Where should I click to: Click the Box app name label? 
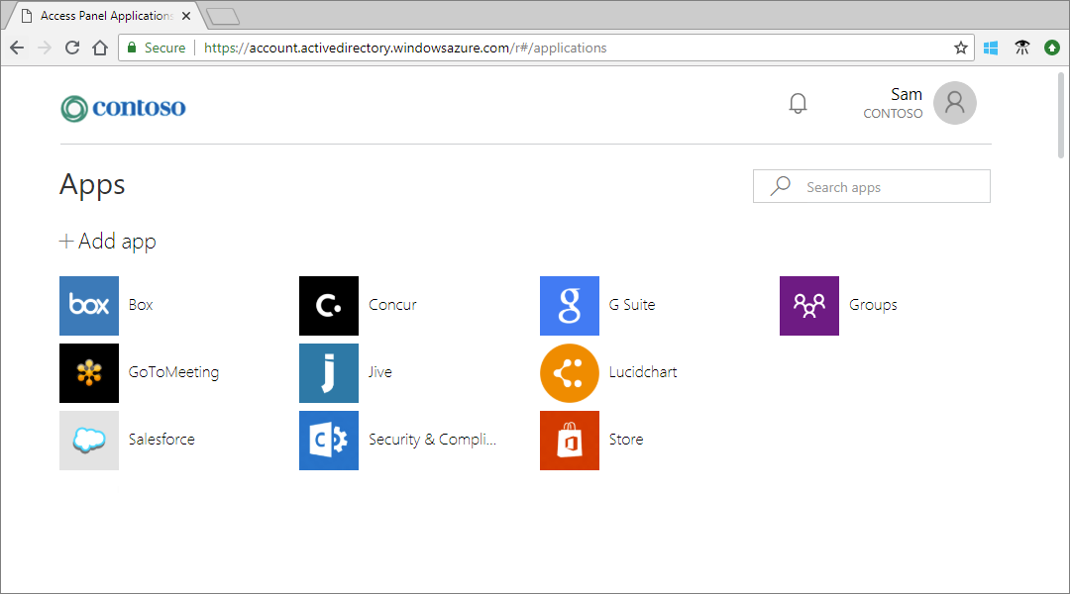pos(141,305)
